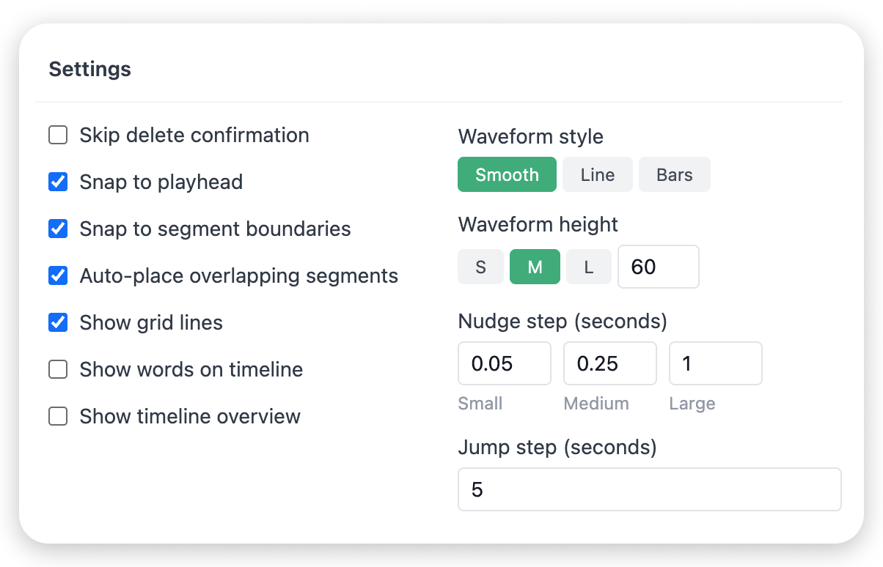Switch waveform style to Line
This screenshot has width=883, height=567.
[x=597, y=175]
